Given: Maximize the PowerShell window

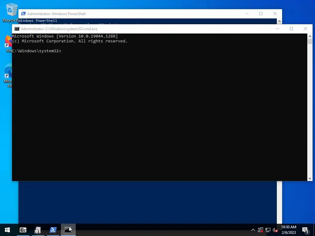Looking at the screenshot, I should coord(261,14).
